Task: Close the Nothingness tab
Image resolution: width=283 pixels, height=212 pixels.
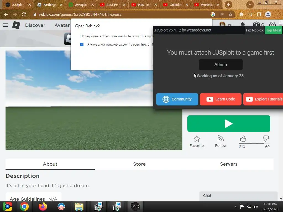Action: 61,5
